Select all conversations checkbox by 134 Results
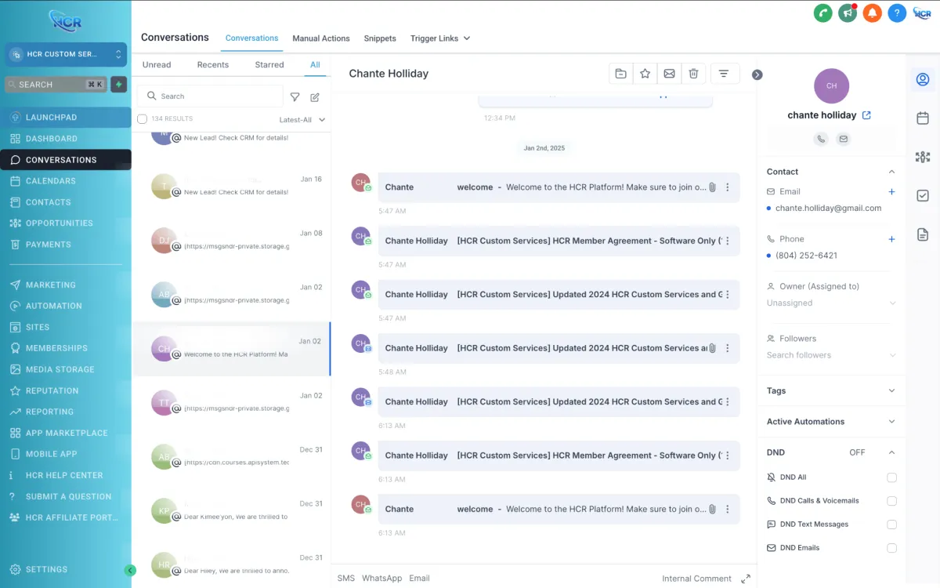The height and width of the screenshot is (588, 940). tap(142, 119)
